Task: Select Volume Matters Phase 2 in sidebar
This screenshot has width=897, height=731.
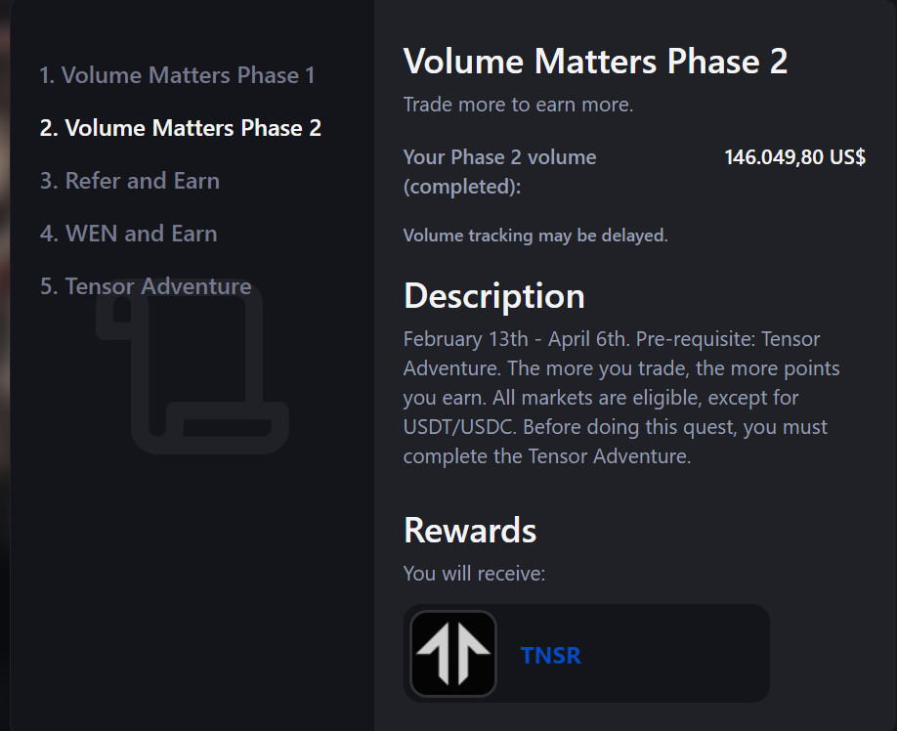Action: (x=180, y=128)
